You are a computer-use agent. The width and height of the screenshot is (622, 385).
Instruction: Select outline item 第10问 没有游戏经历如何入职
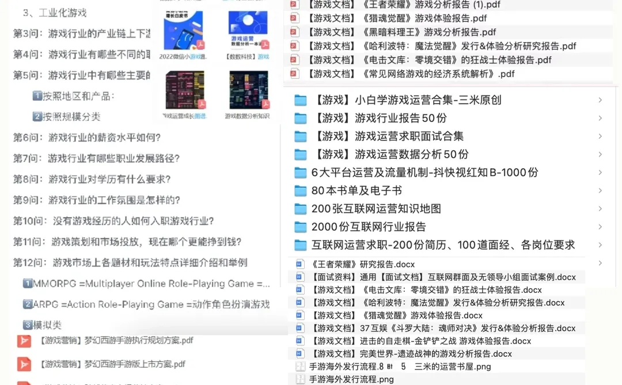[113, 221]
